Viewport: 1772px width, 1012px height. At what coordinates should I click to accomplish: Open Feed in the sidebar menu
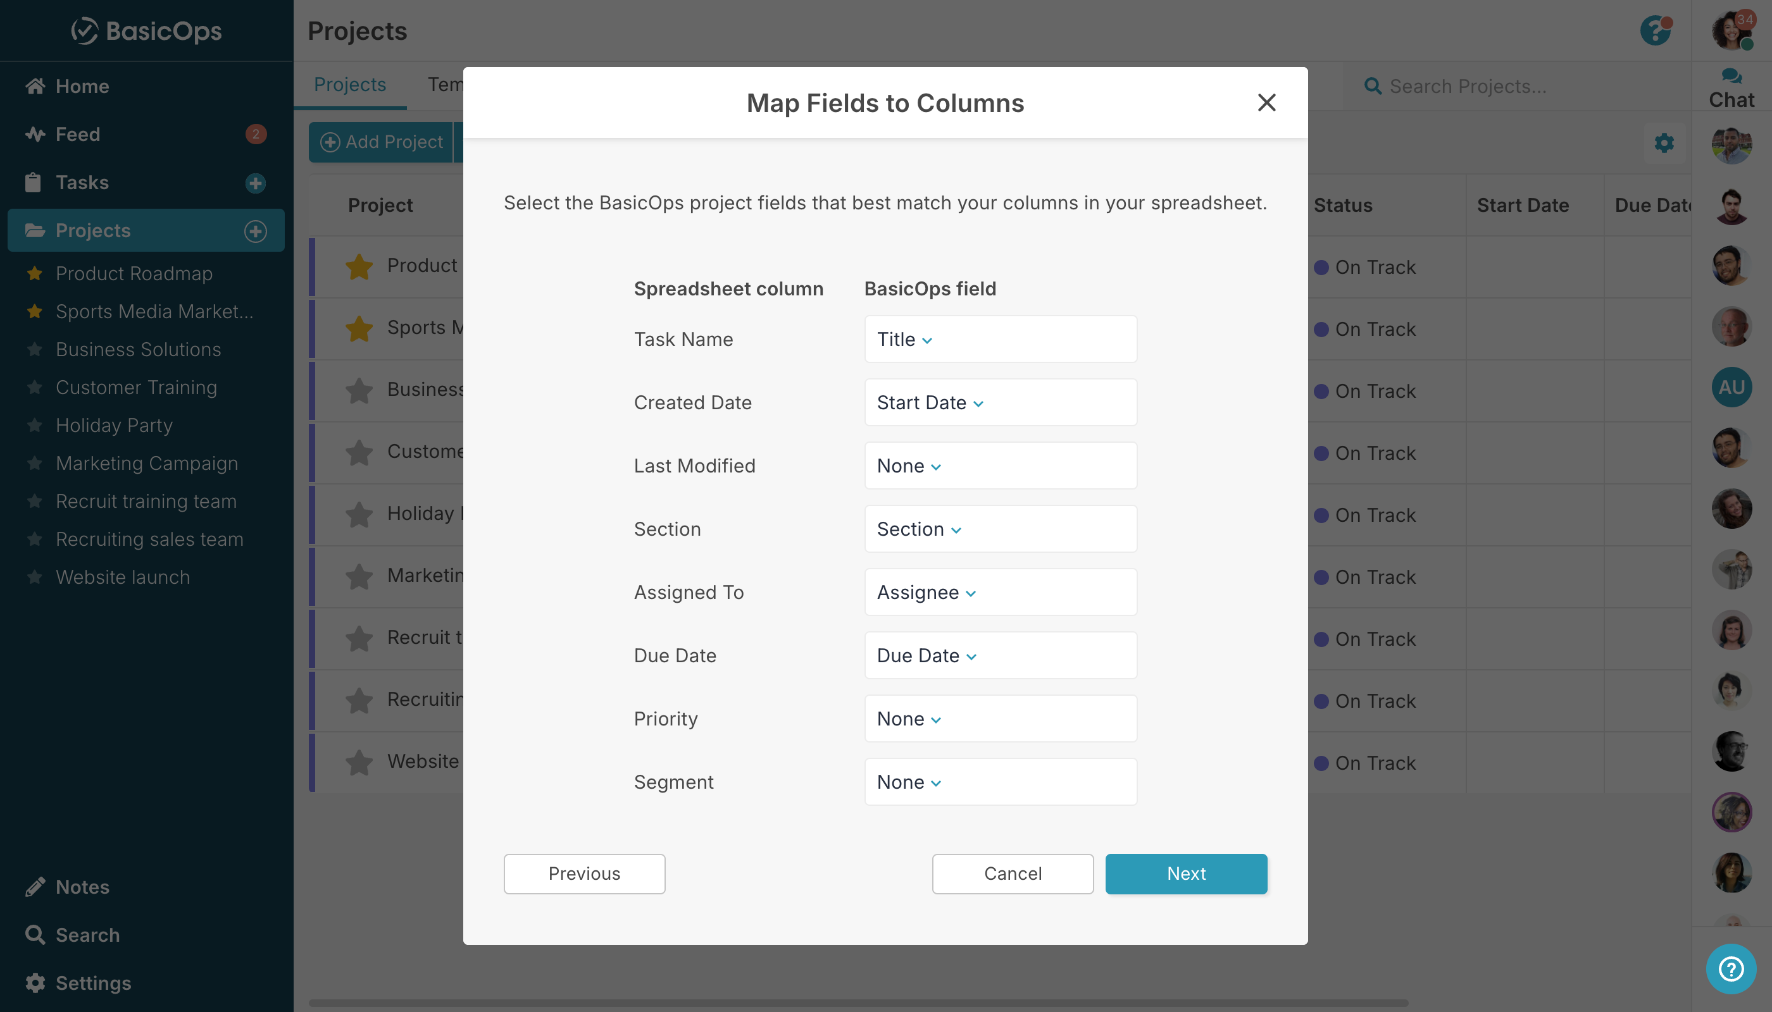78,134
